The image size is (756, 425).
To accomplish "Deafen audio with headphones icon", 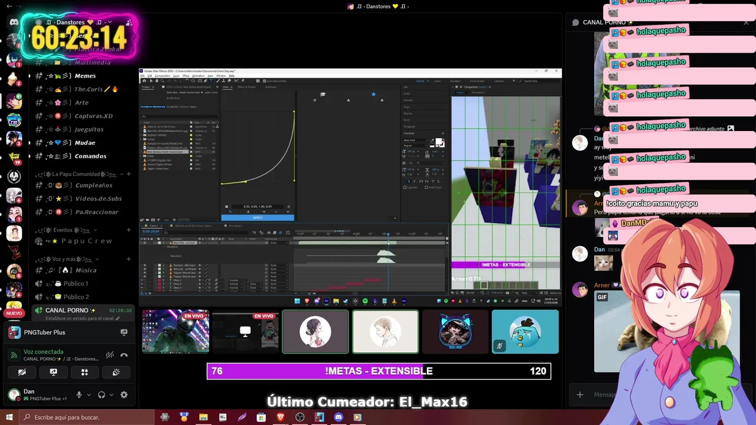I will tap(102, 395).
